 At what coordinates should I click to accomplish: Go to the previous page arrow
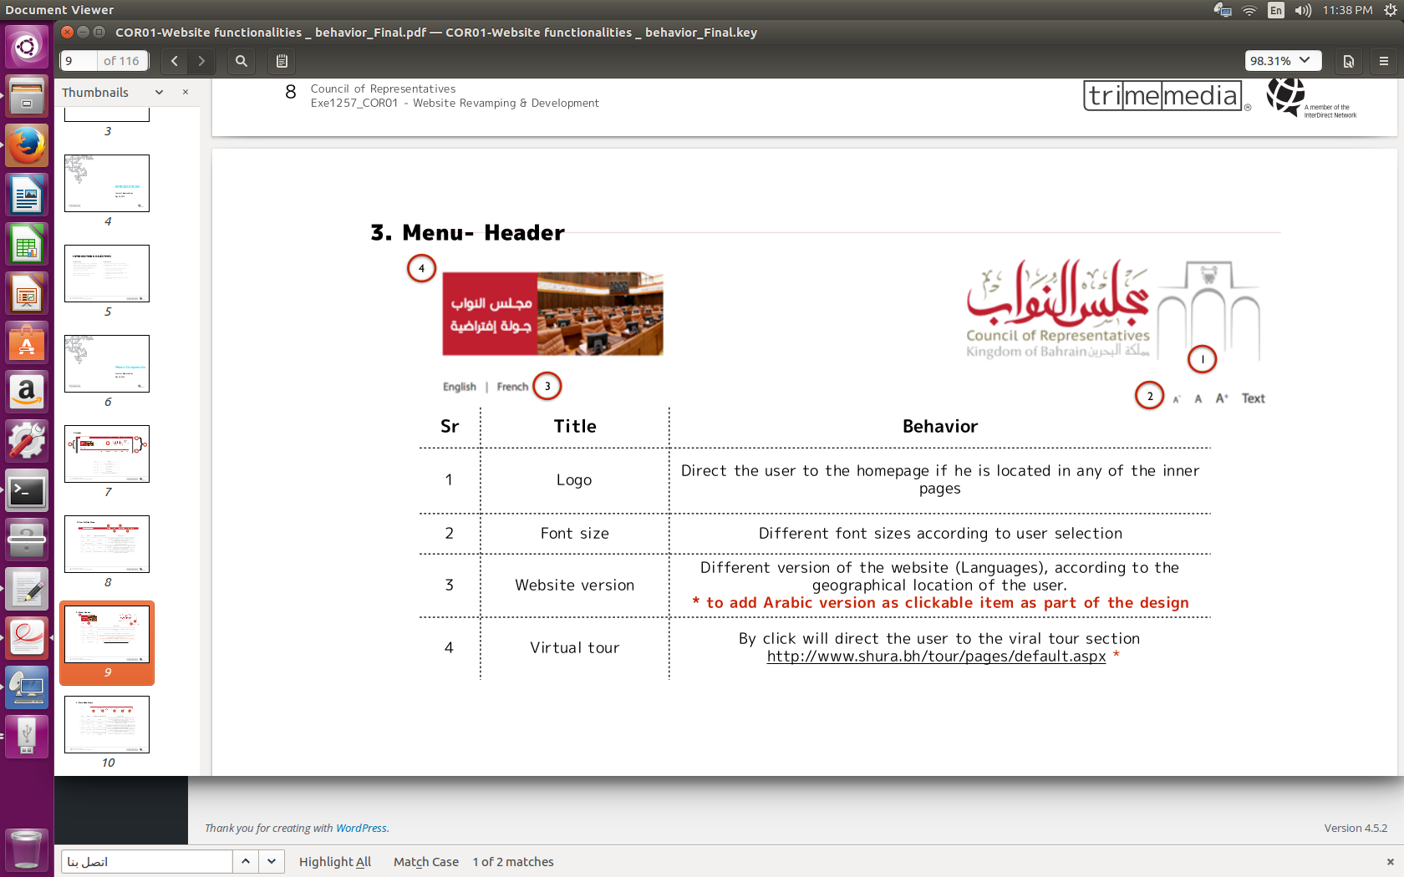coord(174,61)
